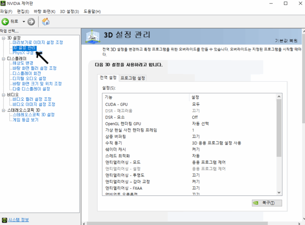The height and width of the screenshot is (225, 305).
Task: Open the 편집(E) menu
Action: (23, 12)
